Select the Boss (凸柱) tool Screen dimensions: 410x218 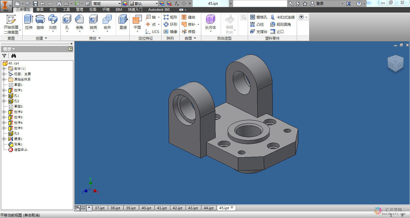coord(257,24)
